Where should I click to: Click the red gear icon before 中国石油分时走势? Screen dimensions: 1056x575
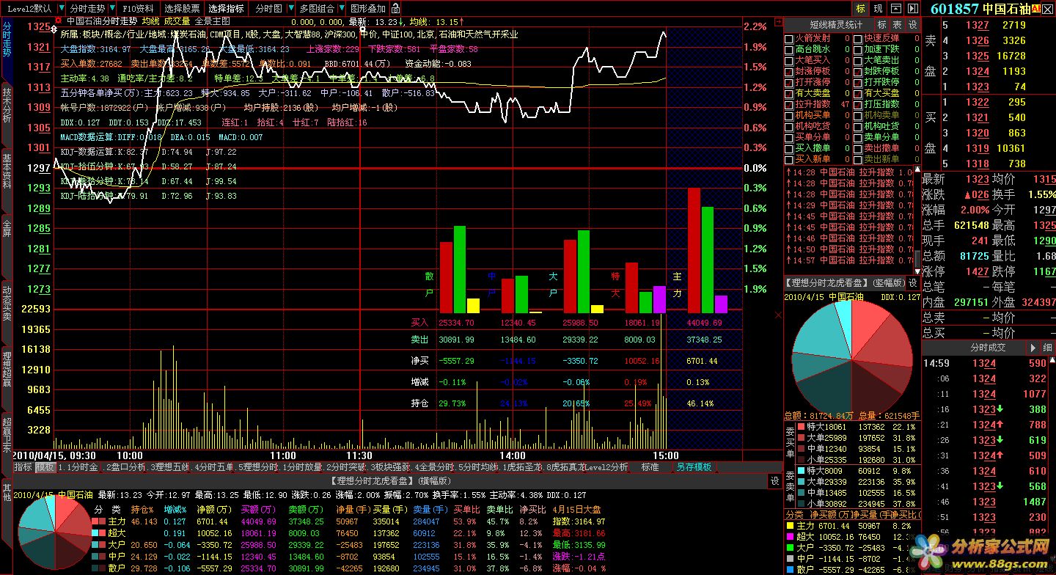(x=58, y=21)
